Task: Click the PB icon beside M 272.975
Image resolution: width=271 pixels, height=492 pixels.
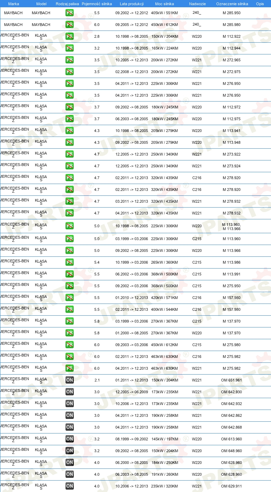Action: pos(70,72)
